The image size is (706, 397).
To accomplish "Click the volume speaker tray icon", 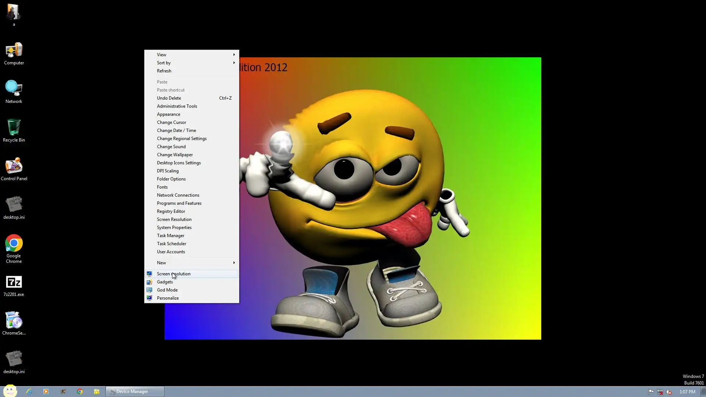I will click(x=669, y=392).
